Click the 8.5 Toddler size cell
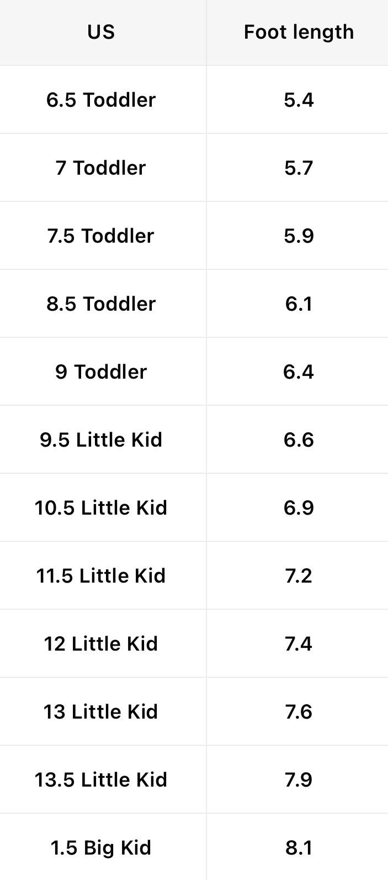The height and width of the screenshot is (880, 388). [x=101, y=304]
